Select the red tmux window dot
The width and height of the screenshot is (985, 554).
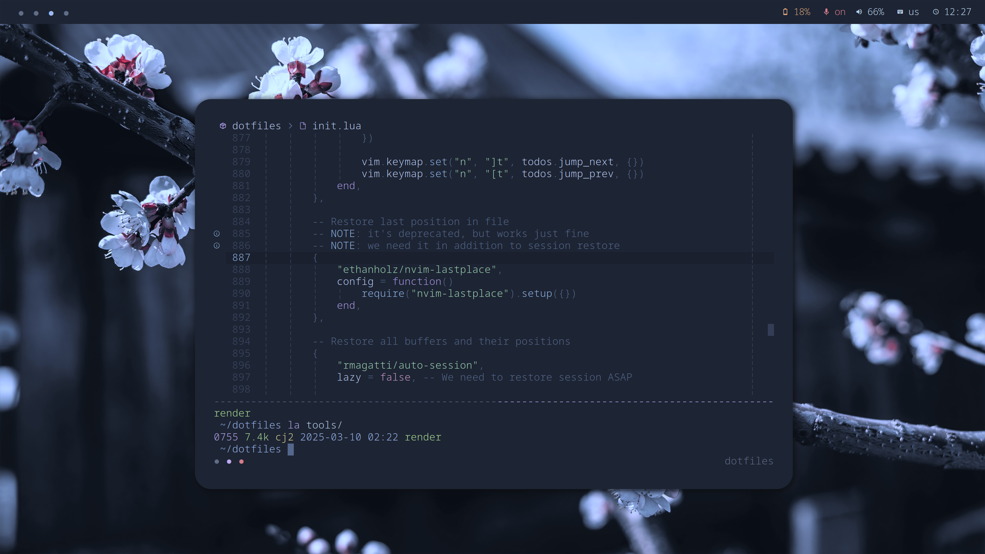click(241, 461)
